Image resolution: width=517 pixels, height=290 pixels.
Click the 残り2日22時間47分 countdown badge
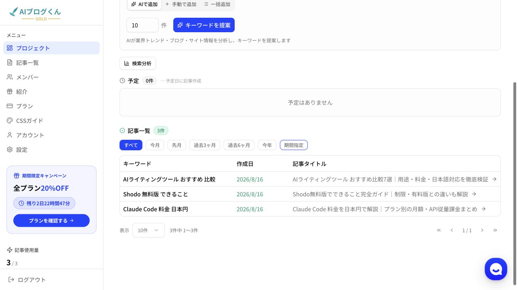coord(44,203)
